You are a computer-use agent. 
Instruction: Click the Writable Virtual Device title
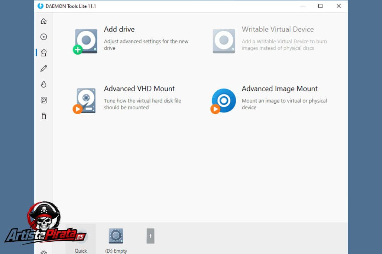click(278, 29)
